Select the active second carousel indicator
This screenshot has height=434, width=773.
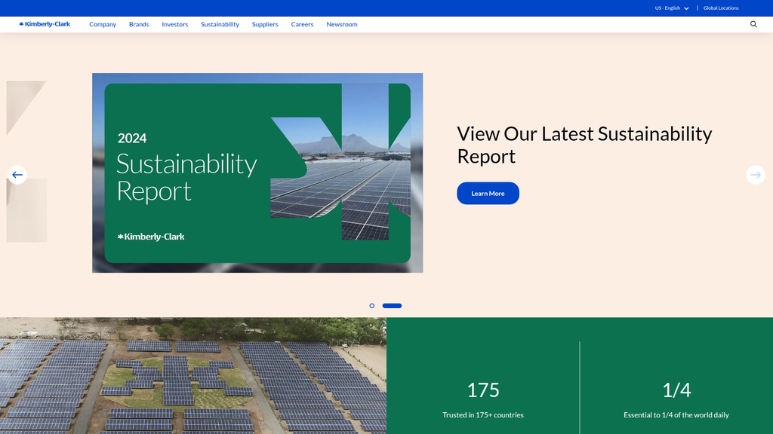point(392,306)
